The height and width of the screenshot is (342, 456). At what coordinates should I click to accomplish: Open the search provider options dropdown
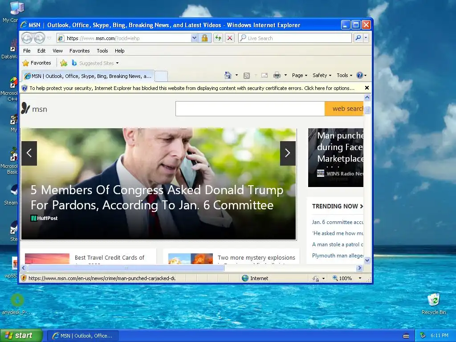coord(366,38)
